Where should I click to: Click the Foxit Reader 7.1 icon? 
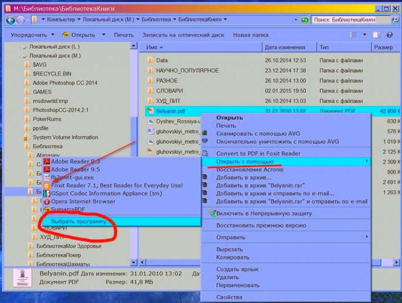tap(46, 186)
